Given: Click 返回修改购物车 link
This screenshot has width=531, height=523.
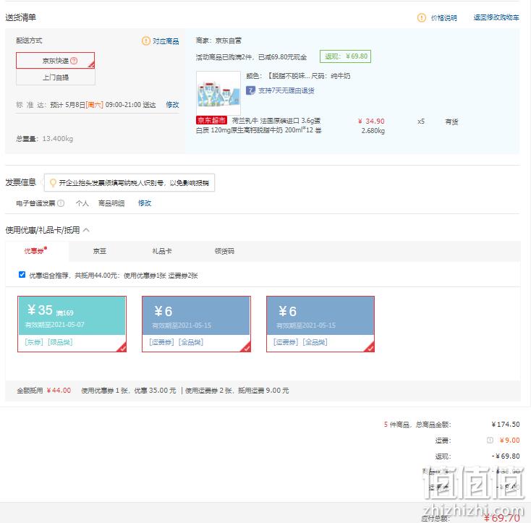Looking at the screenshot, I should [496, 17].
